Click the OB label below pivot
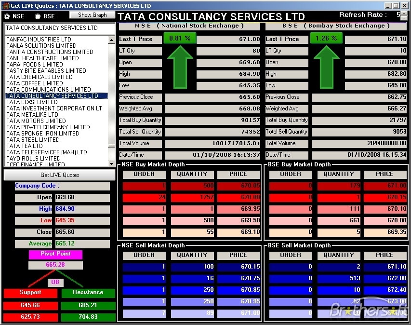Image resolution: width=411 pixels, height=325 pixels. click(55, 282)
